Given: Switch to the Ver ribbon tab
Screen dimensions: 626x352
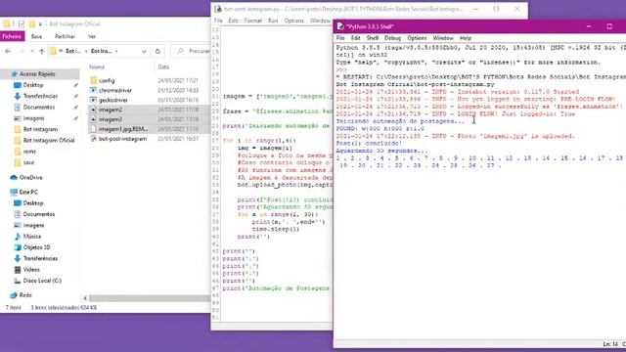Looking at the screenshot, I should 92,36.
